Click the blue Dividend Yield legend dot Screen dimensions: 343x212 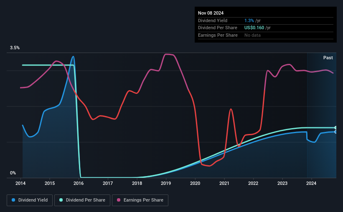(x=13, y=200)
